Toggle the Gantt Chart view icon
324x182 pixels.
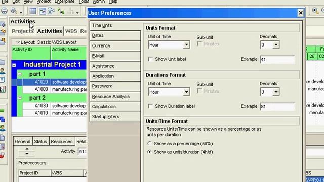coord(43,11)
